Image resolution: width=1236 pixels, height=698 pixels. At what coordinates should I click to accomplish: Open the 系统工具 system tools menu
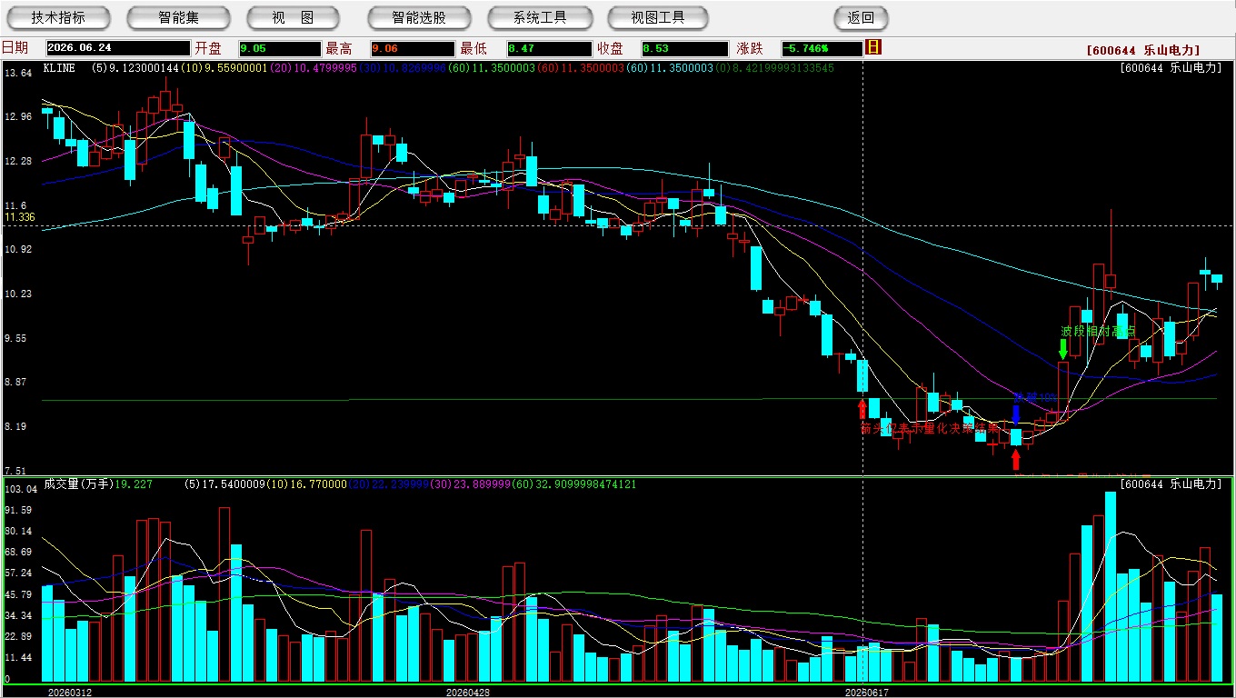[540, 17]
